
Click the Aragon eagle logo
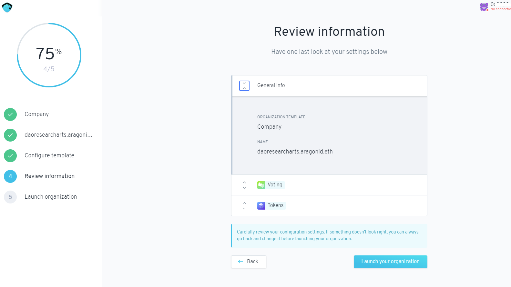7,7
